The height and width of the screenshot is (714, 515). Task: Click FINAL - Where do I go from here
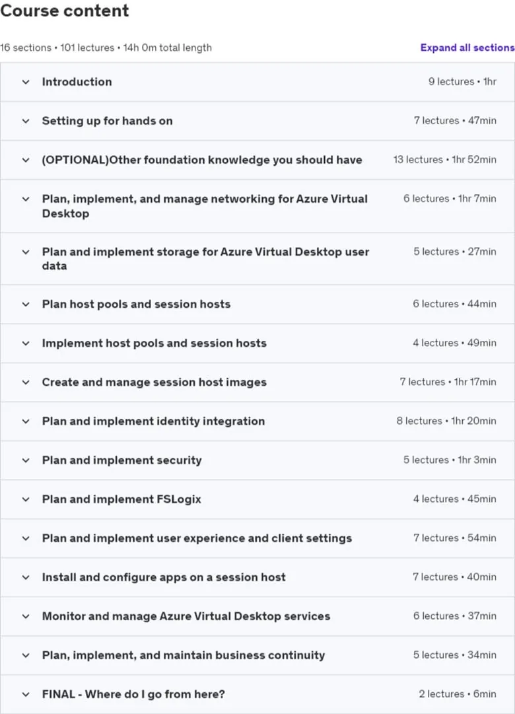click(133, 694)
